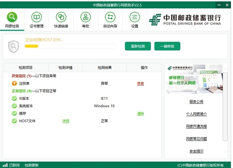Click the 新一代个人网银 banner image

click(x=194, y=79)
